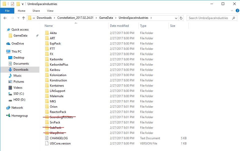Click UmbraSpaceIndustries in the breadcrumb
Screen dimensions: 240x151
(x=134, y=18)
